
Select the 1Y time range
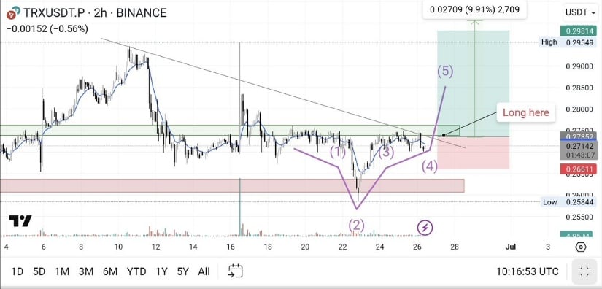[x=161, y=271]
